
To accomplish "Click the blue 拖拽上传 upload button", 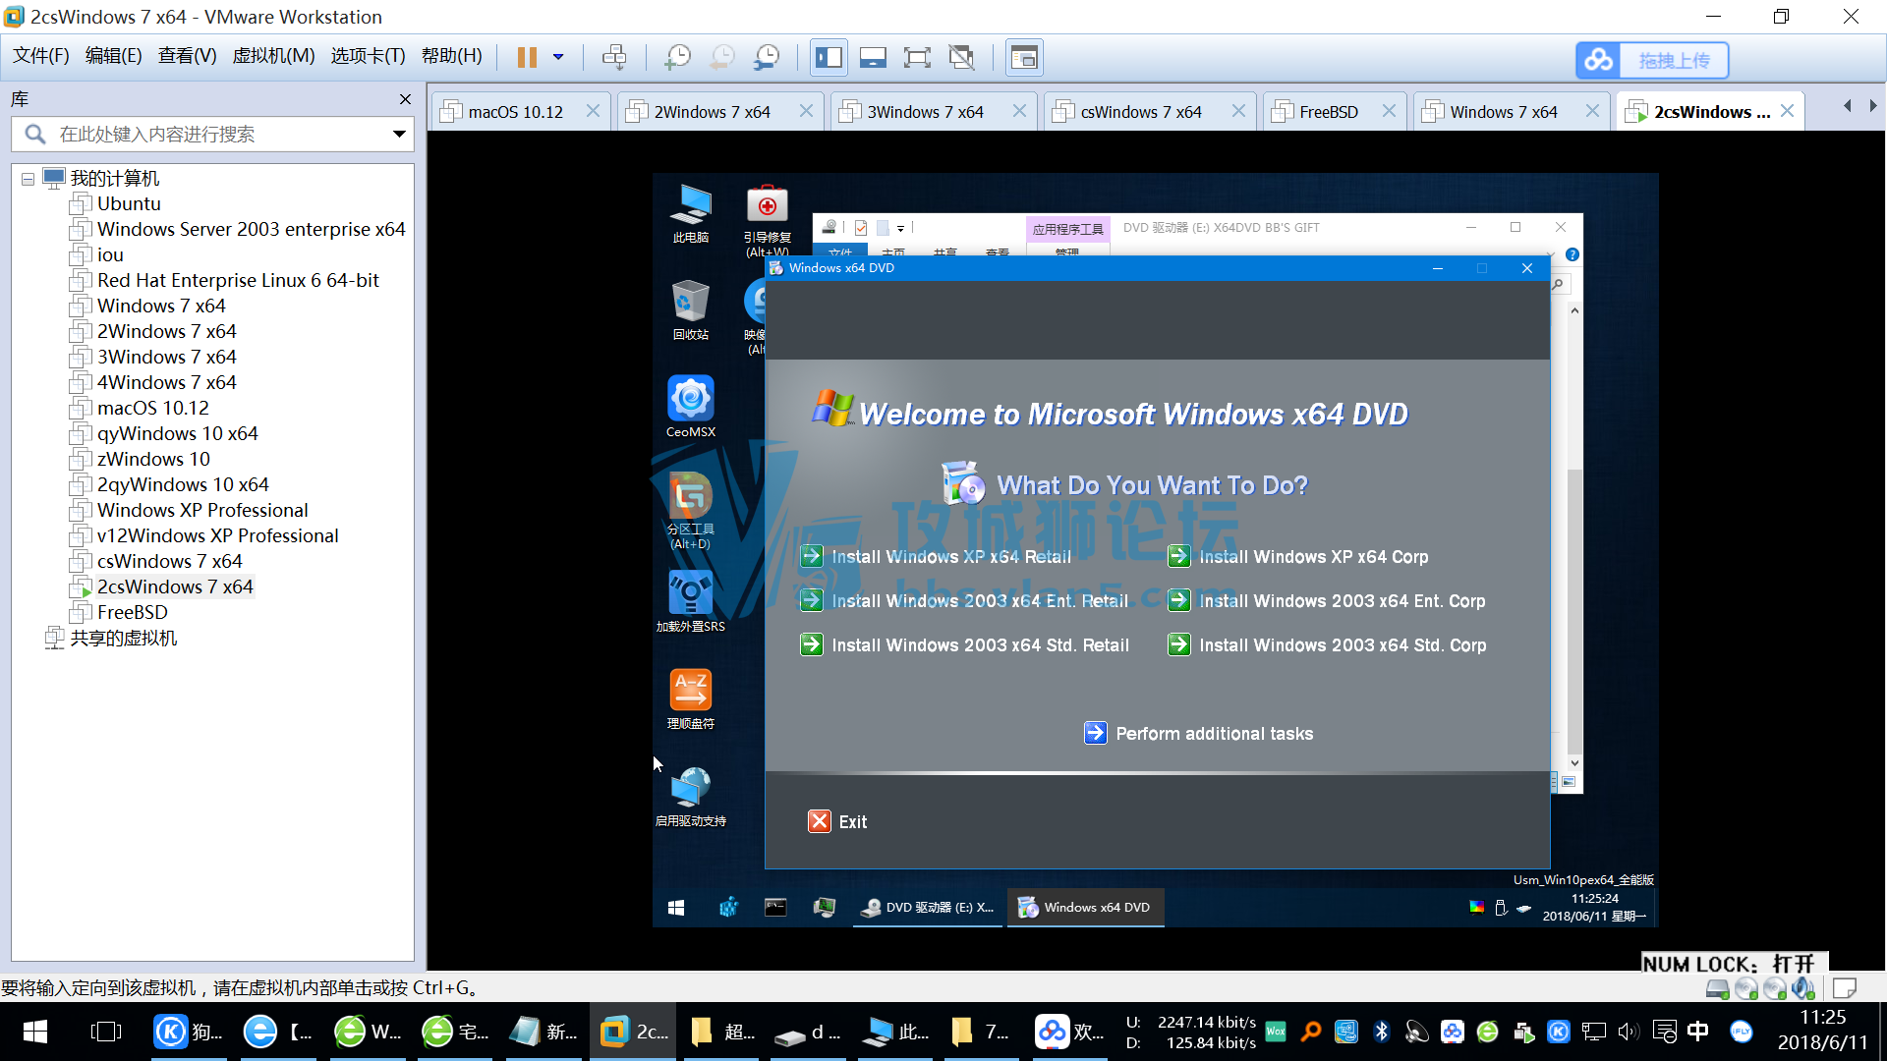I will [1652, 60].
